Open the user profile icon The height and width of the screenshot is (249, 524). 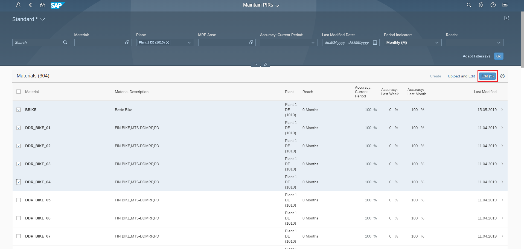click(x=18, y=5)
